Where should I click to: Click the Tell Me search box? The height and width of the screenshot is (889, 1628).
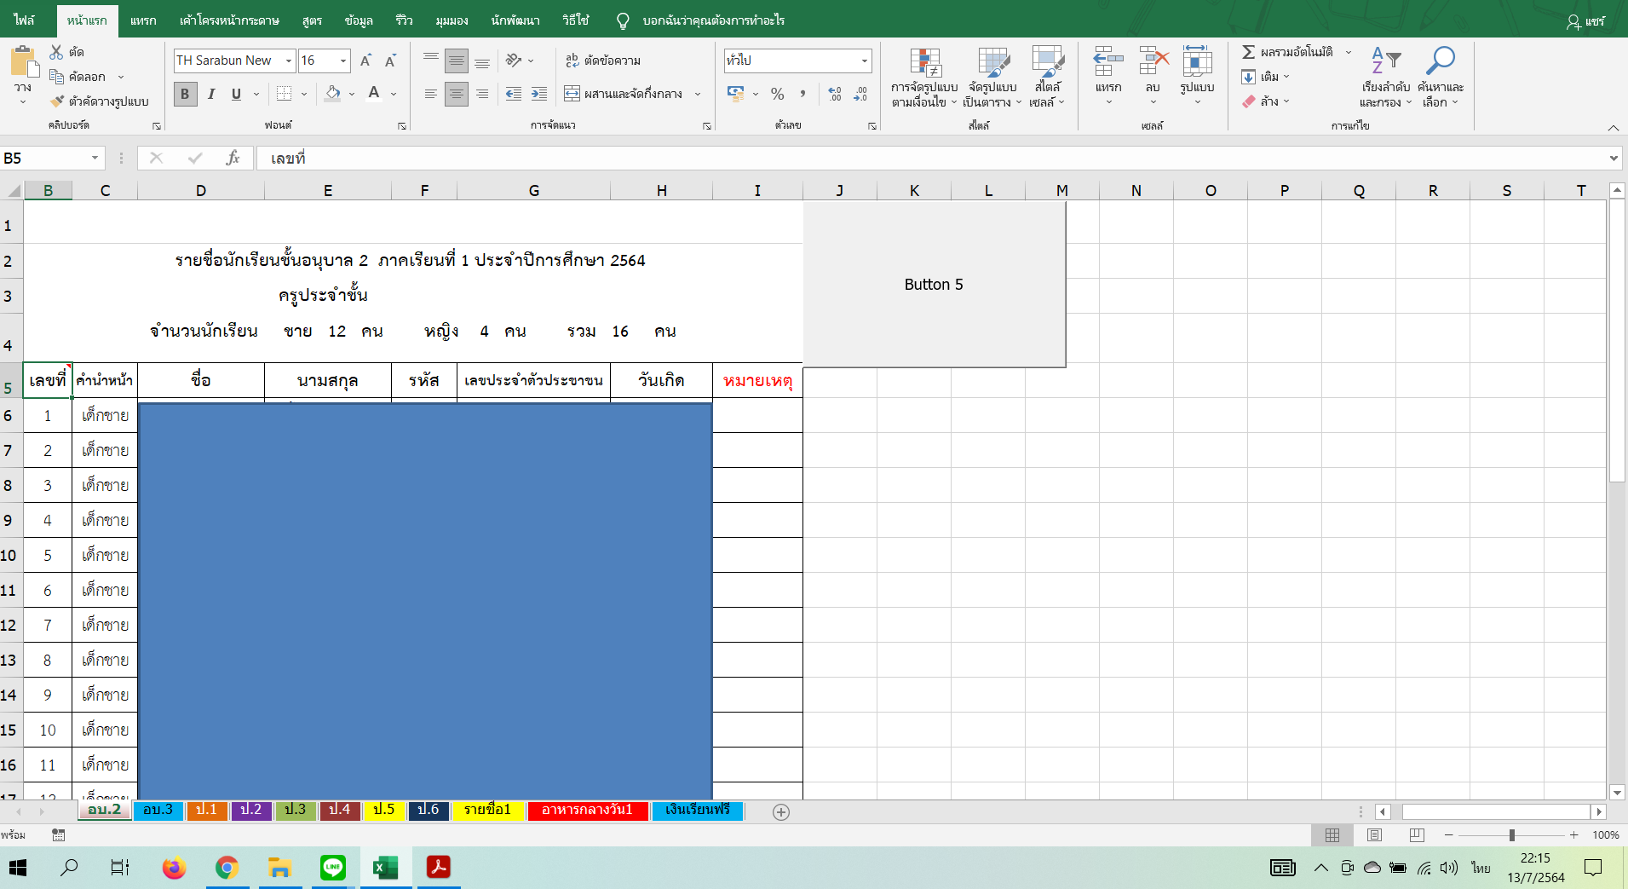(x=713, y=20)
